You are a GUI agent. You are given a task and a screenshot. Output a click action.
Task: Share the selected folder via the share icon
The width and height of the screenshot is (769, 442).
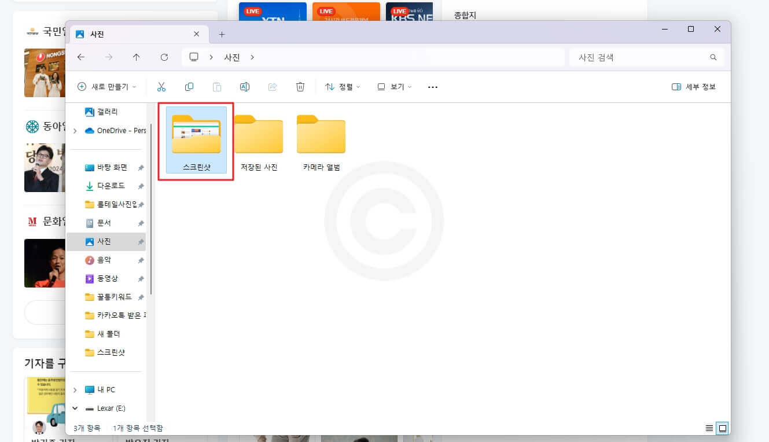click(273, 86)
